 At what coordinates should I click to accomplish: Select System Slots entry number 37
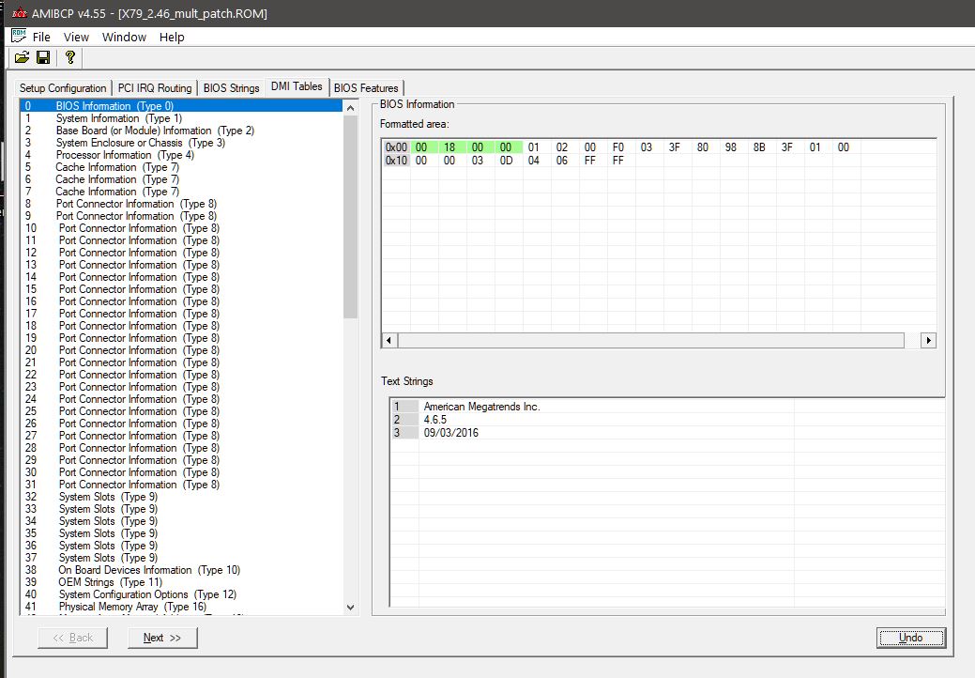click(x=108, y=558)
